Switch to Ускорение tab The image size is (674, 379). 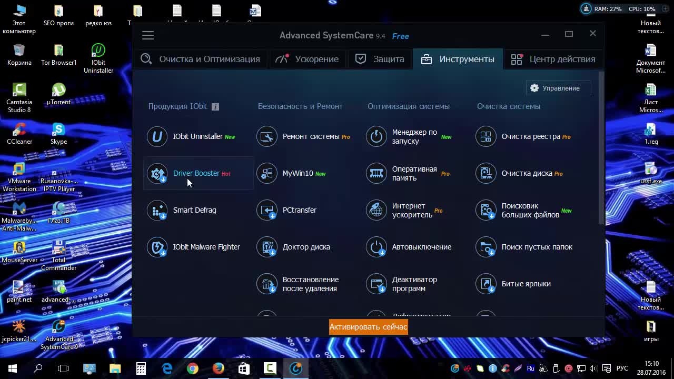tap(308, 59)
